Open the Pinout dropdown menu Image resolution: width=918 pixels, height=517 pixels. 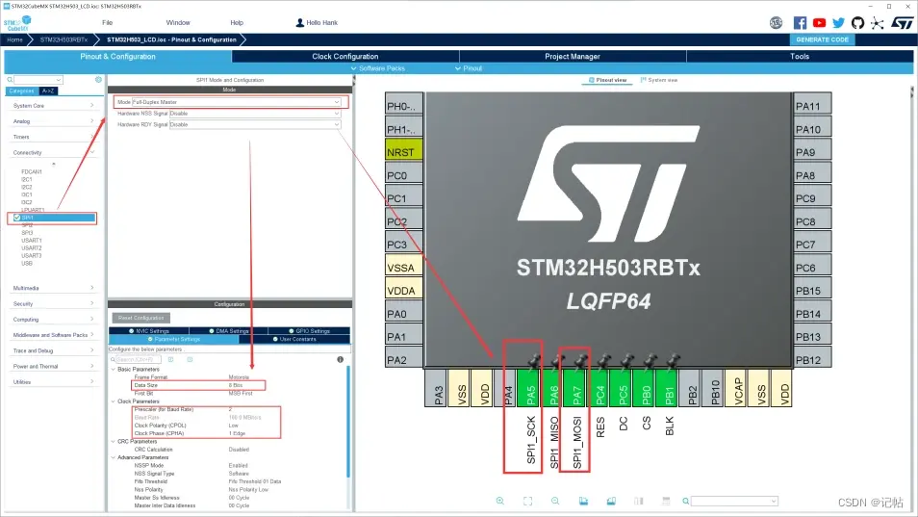point(469,68)
